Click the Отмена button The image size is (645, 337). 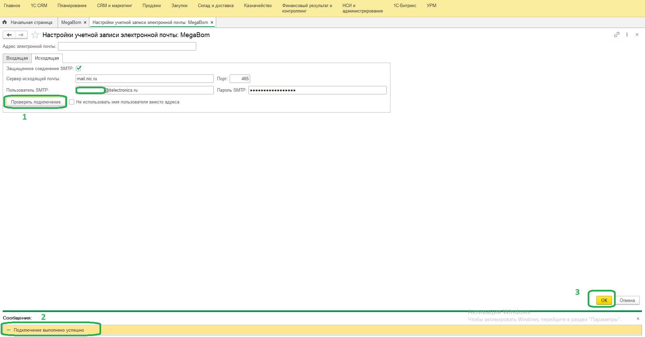pyautogui.click(x=627, y=300)
